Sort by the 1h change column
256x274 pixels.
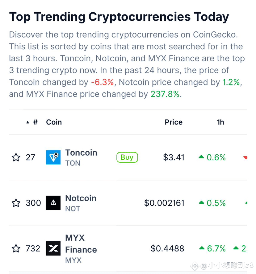[220, 122]
